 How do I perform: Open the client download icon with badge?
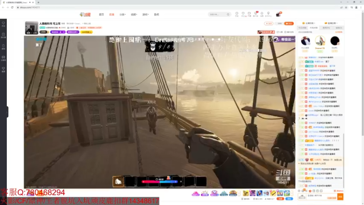(256, 14)
